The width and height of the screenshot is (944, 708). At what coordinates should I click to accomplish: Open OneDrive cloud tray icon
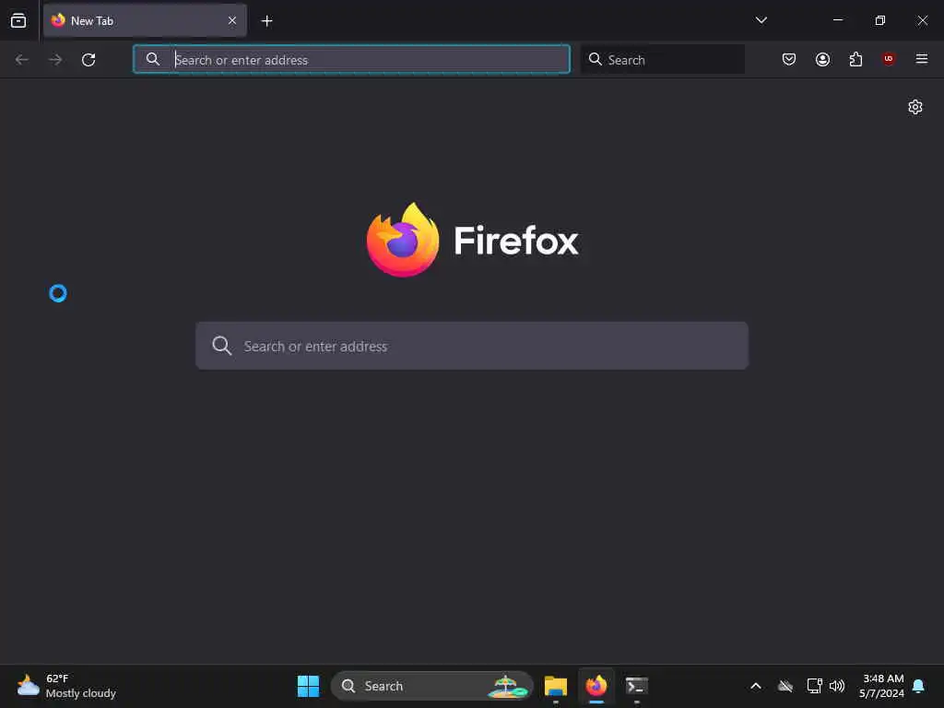click(x=785, y=686)
